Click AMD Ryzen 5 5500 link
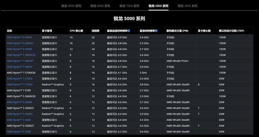The height and width of the screenshot is (137, 259). (x=19, y=132)
